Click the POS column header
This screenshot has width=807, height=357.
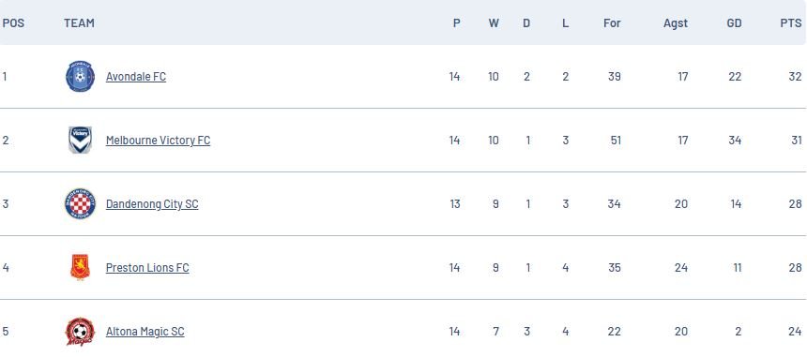(x=13, y=23)
